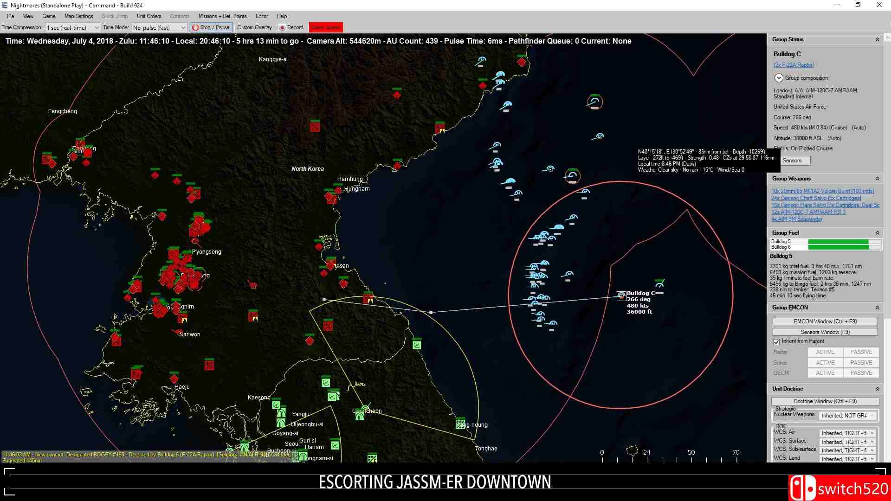
Task: Open the WCS Air doctrine dropdown
Action: tap(871, 432)
